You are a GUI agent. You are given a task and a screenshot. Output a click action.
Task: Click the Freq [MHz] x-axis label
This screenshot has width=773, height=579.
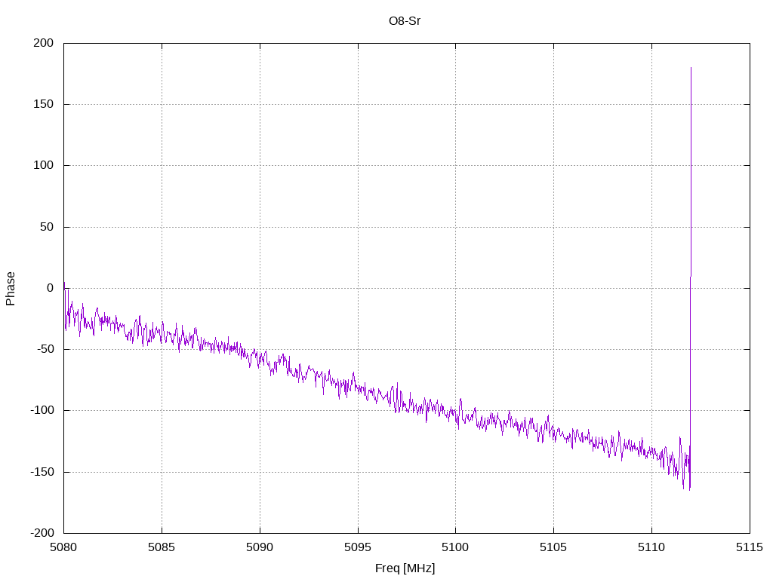click(405, 568)
